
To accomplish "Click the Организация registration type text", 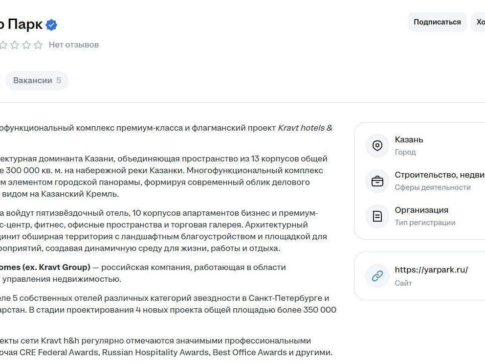I will pyautogui.click(x=421, y=210).
